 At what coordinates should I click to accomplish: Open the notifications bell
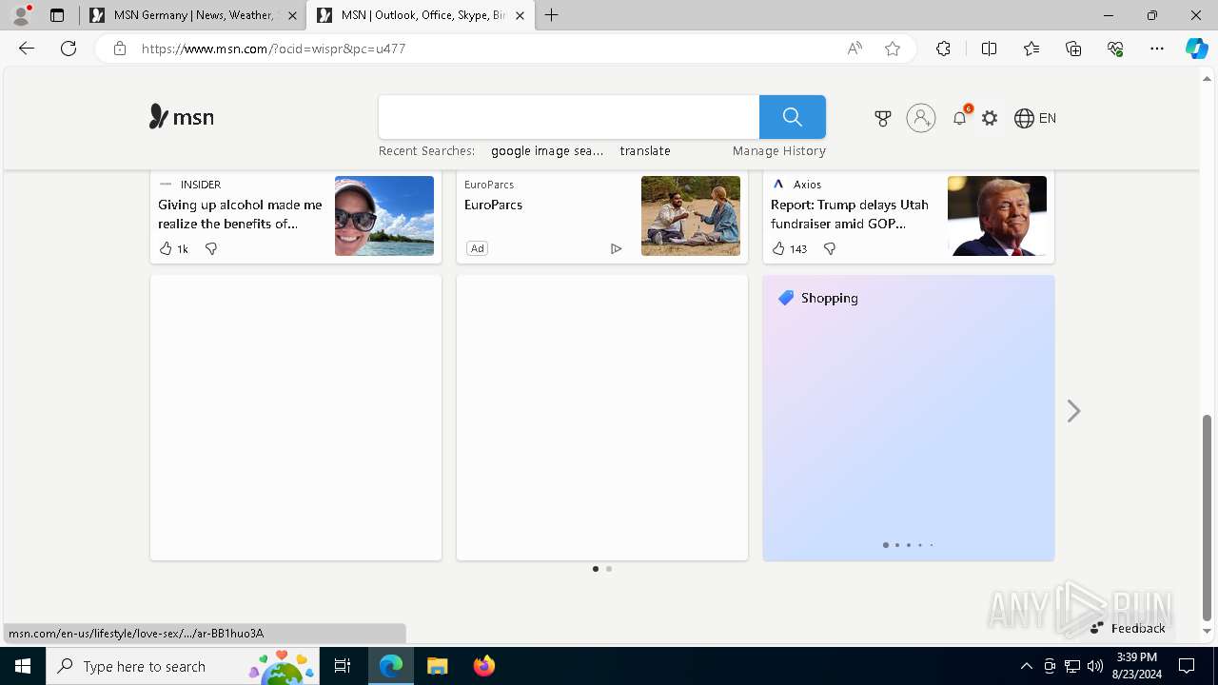960,118
